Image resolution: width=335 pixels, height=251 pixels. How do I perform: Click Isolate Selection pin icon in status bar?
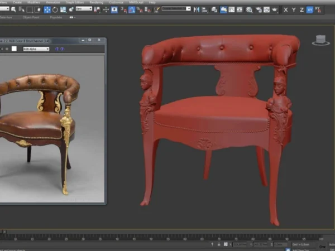click(212, 244)
